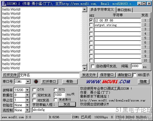Viewport: 153px width, 121px height.
Task: Uncheck the HEX box for string 1
Action: (91, 20)
